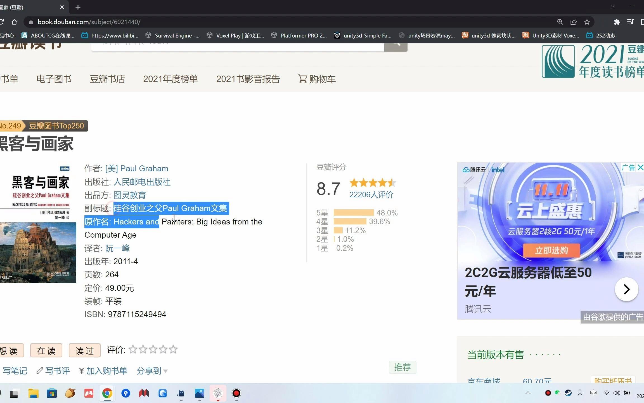Close the Tencent Cloud ad with X
Viewport: 644px width, 403px height.
pos(640,168)
